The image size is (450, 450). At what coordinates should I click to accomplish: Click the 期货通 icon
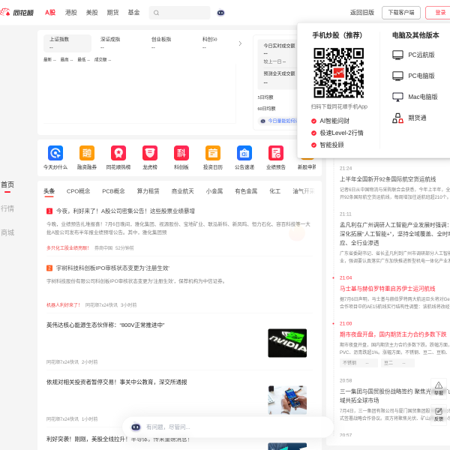397,118
